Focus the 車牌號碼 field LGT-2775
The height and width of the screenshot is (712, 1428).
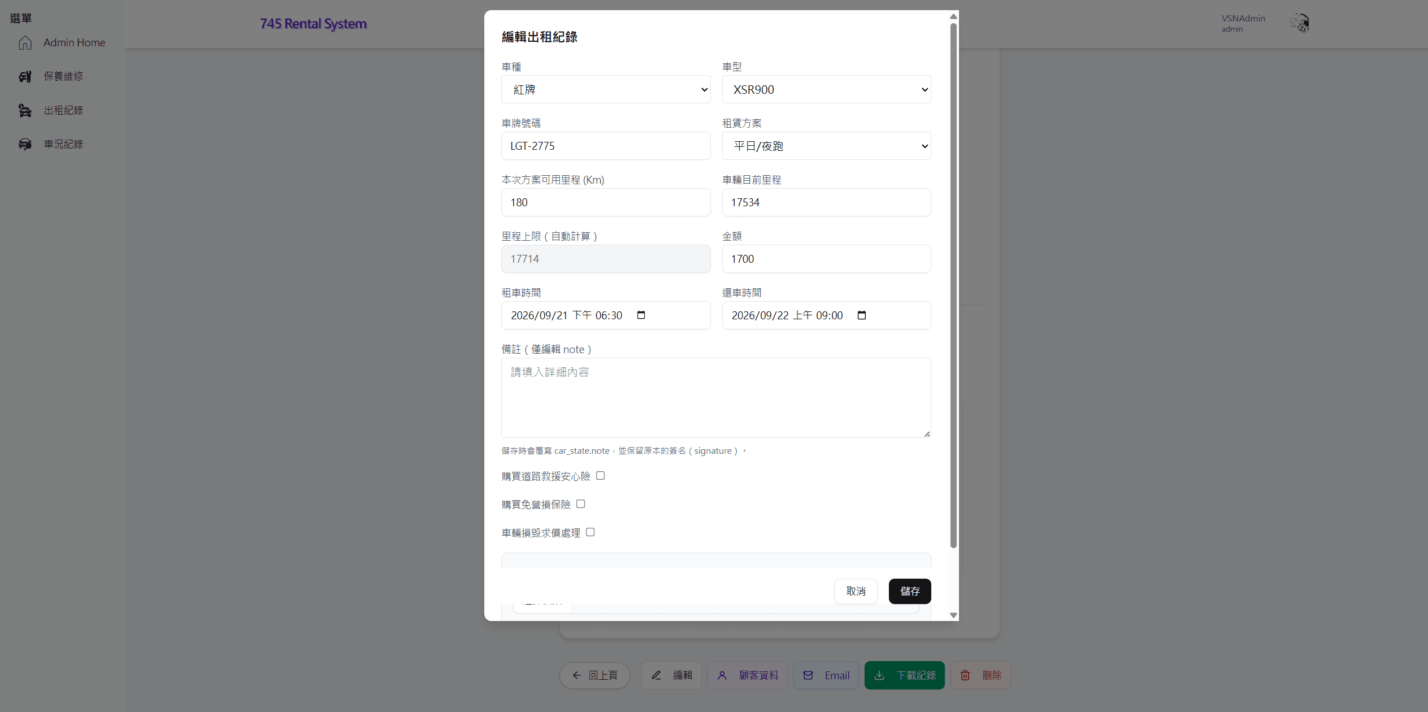pyautogui.click(x=606, y=146)
